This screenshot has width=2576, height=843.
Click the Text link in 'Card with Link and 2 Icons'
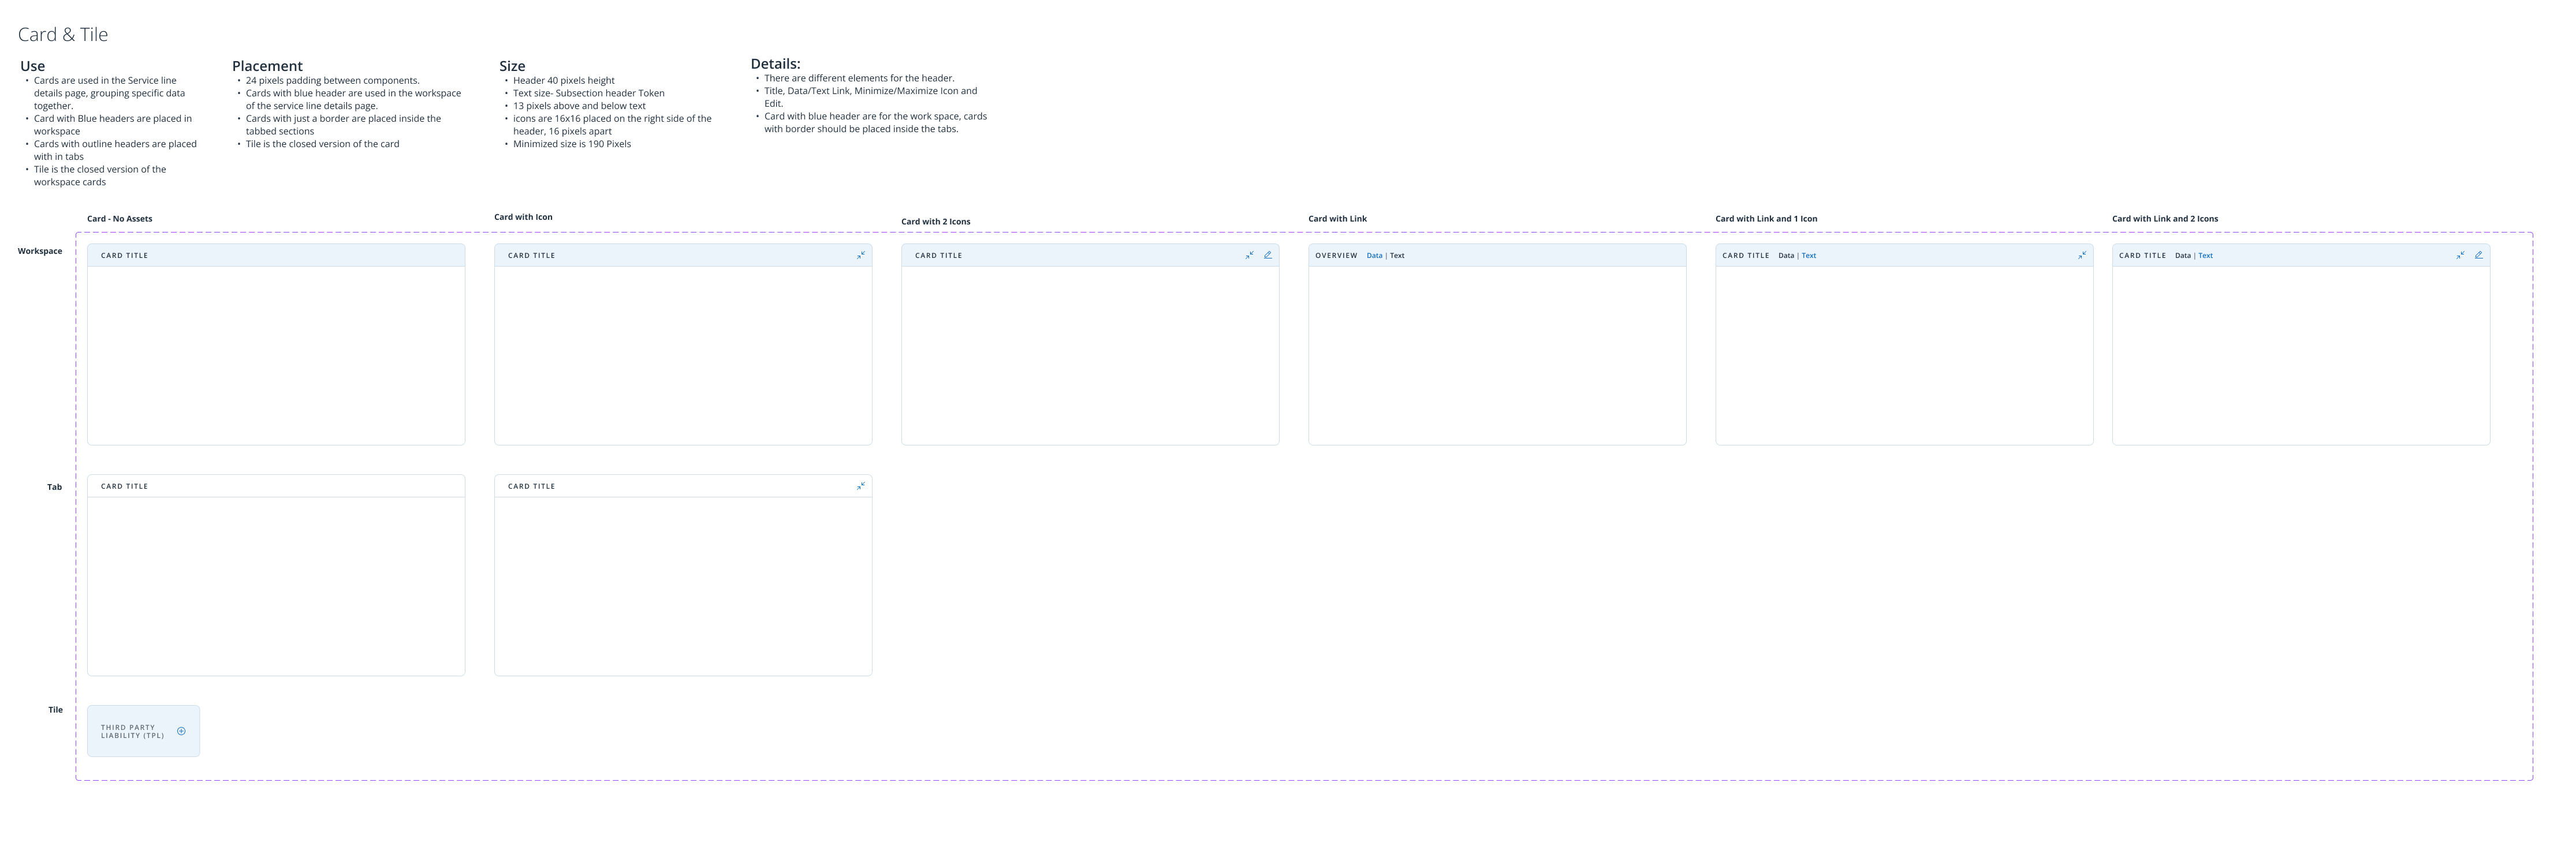pos(2205,256)
